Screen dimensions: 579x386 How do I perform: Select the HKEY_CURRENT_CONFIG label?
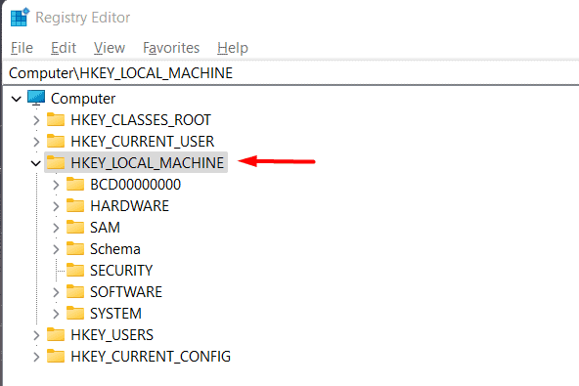(151, 357)
